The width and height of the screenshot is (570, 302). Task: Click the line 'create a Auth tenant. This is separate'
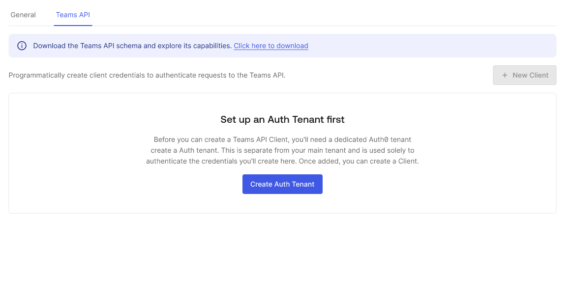pos(282,150)
